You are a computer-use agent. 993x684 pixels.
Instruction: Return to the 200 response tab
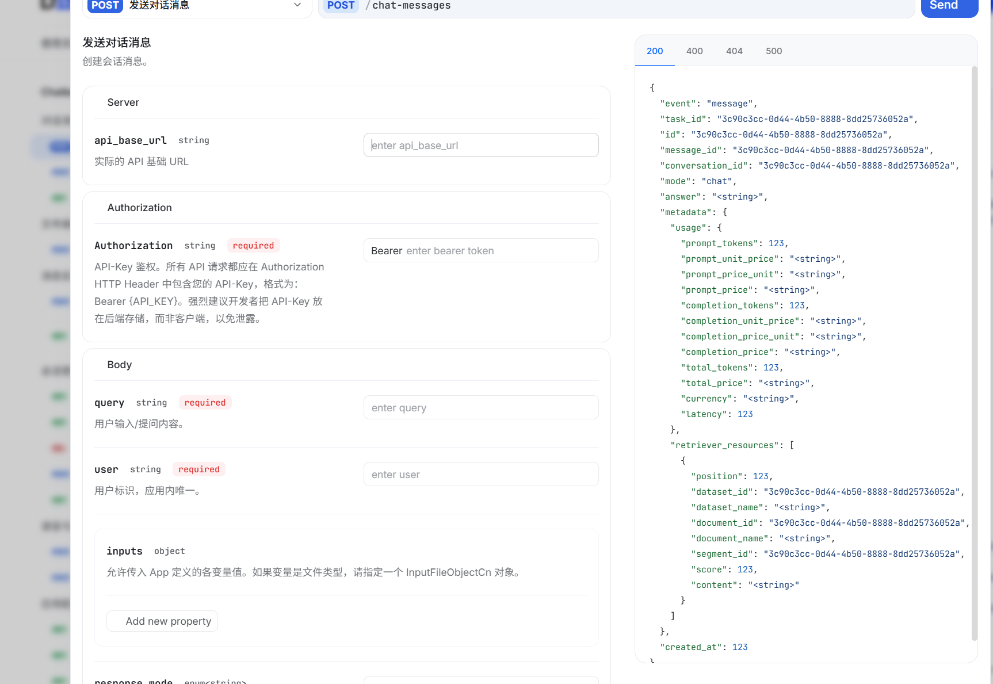point(654,51)
